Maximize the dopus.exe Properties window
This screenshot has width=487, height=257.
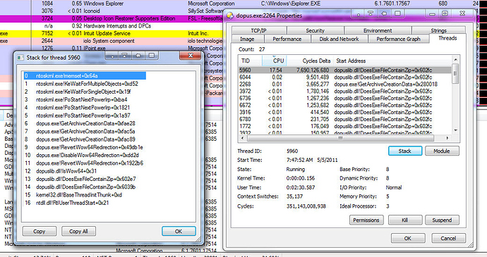[445, 14]
